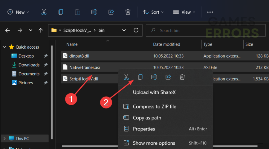Viewport: 269px width, 149px height.
Task: Select Compress to ZIP file
Action: click(154, 106)
